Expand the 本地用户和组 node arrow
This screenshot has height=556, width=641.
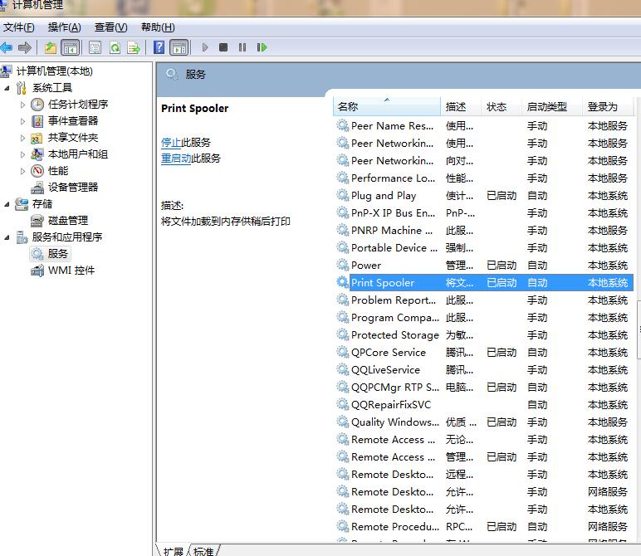(x=22, y=154)
